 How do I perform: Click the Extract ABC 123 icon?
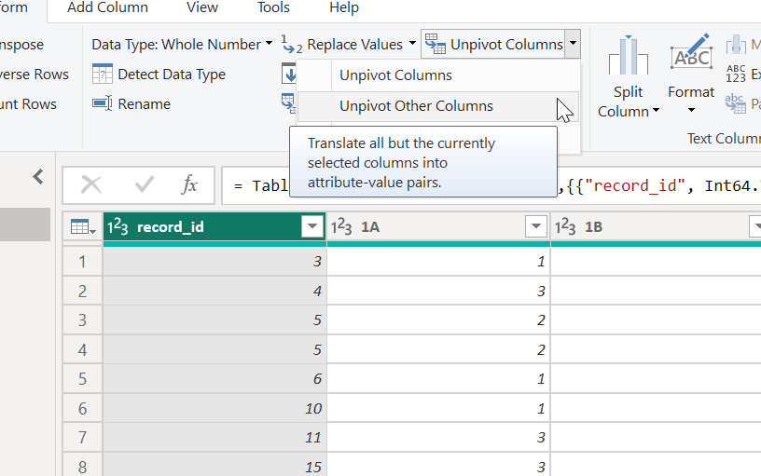736,75
